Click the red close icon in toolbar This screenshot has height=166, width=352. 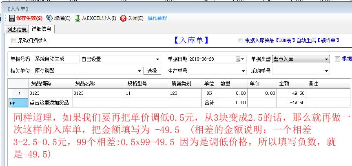coord(123,18)
